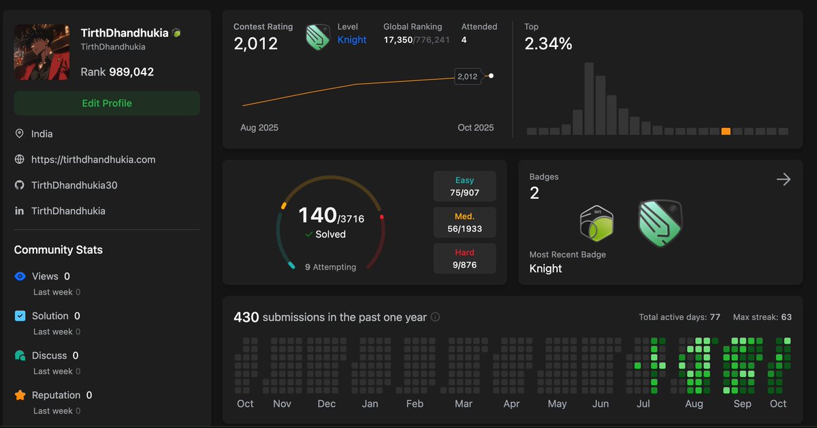
Task: Click the 2,012 point on rating chart
Action: [492, 76]
